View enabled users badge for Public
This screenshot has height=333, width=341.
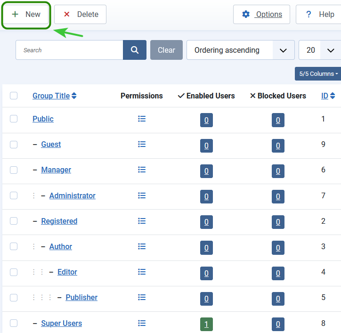pyautogui.click(x=206, y=120)
